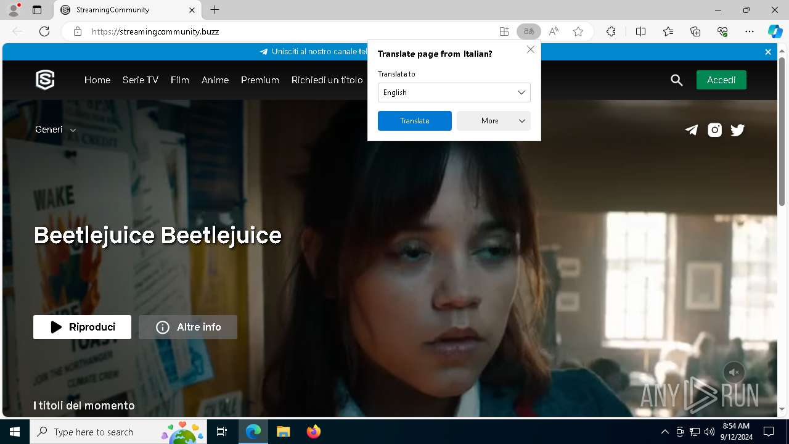This screenshot has width=789, height=444.
Task: Open Settings and more ellipsis menu
Action: click(750, 31)
